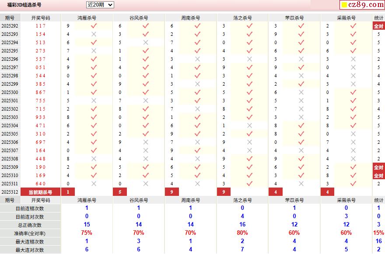
Task: Click the 采薇杀号 check mark in row 2025311
Action: (353, 184)
